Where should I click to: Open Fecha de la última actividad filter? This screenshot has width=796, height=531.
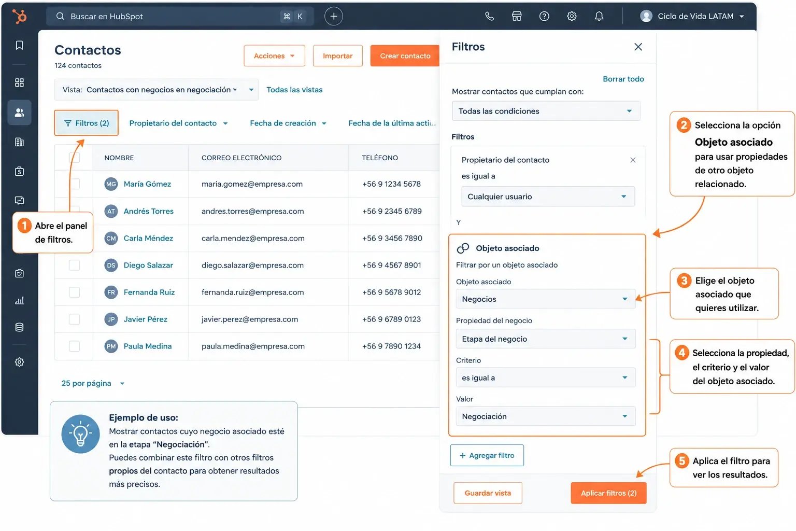(392, 123)
